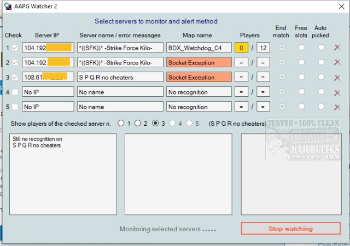Screen dimensions: 350x246
Task: Click the left players list box with status text
Action: point(63,174)
